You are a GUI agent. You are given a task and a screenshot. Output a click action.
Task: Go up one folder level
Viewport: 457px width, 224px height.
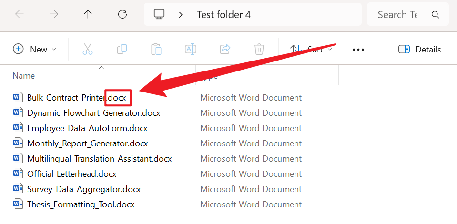(x=88, y=15)
